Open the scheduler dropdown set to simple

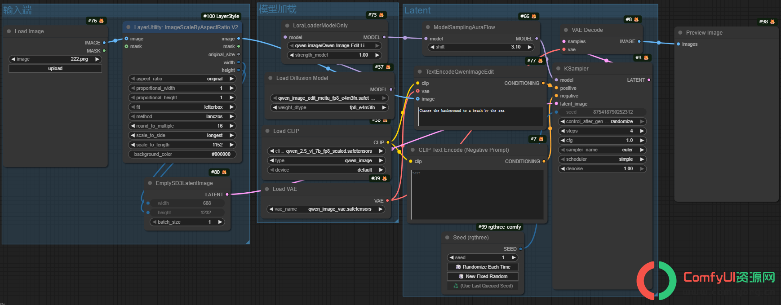(x=602, y=159)
